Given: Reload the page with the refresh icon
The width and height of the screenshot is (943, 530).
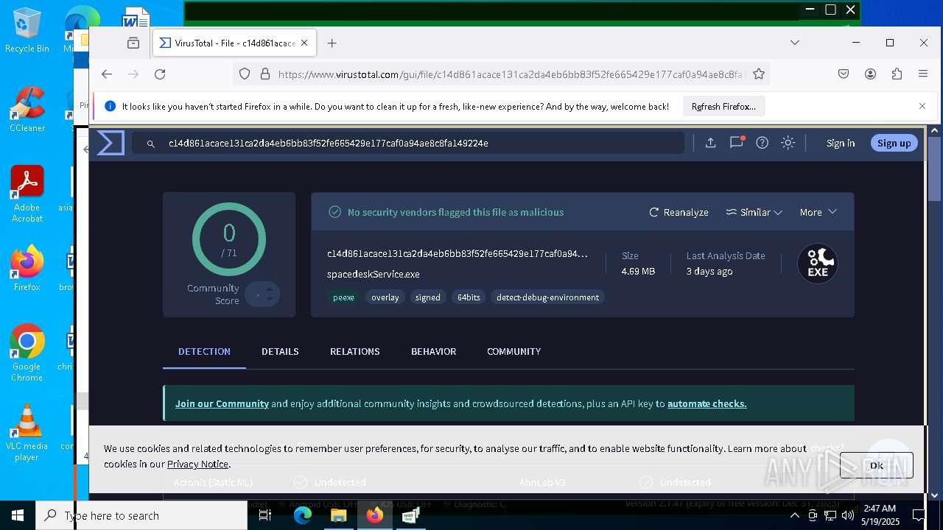Looking at the screenshot, I should [x=160, y=74].
